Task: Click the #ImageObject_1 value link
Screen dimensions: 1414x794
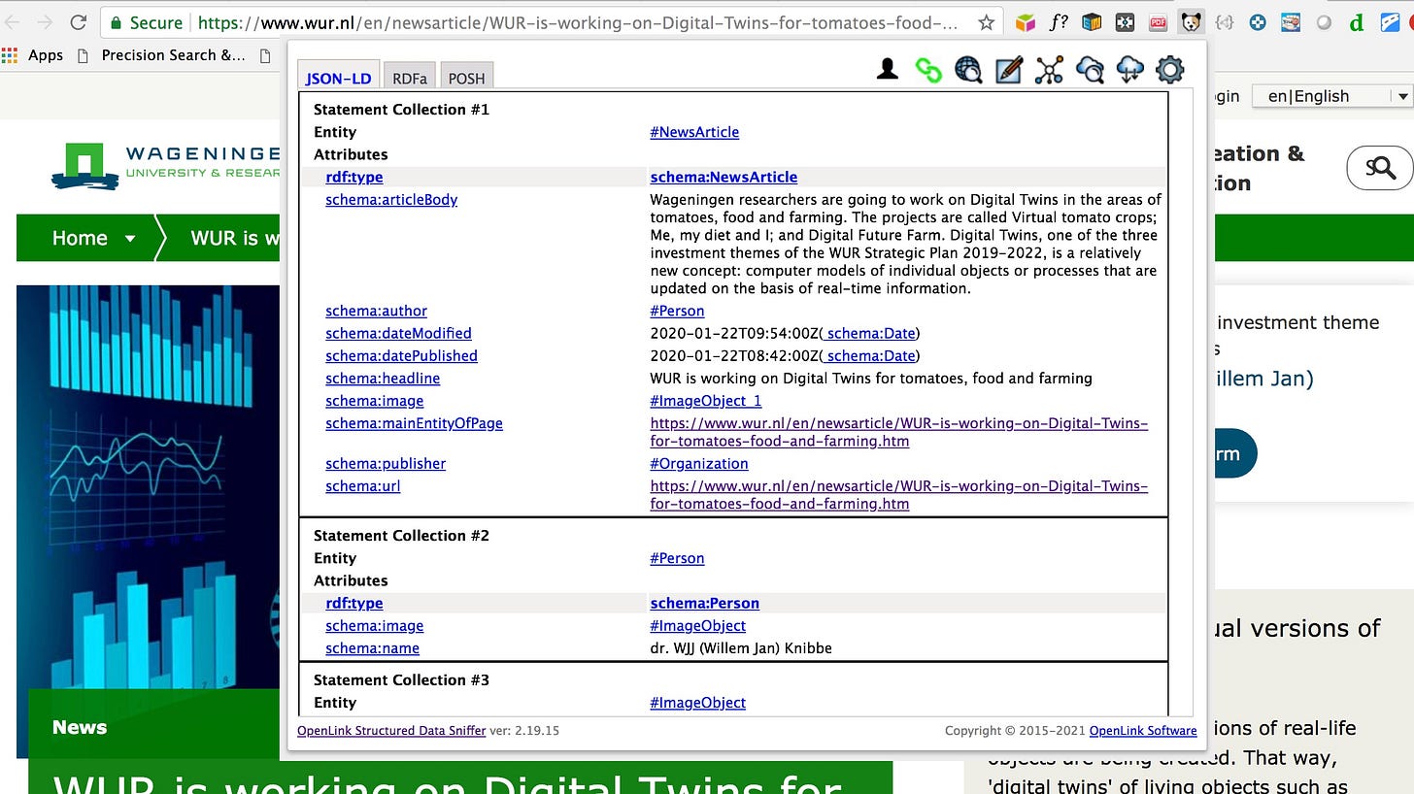Action: 706,400
